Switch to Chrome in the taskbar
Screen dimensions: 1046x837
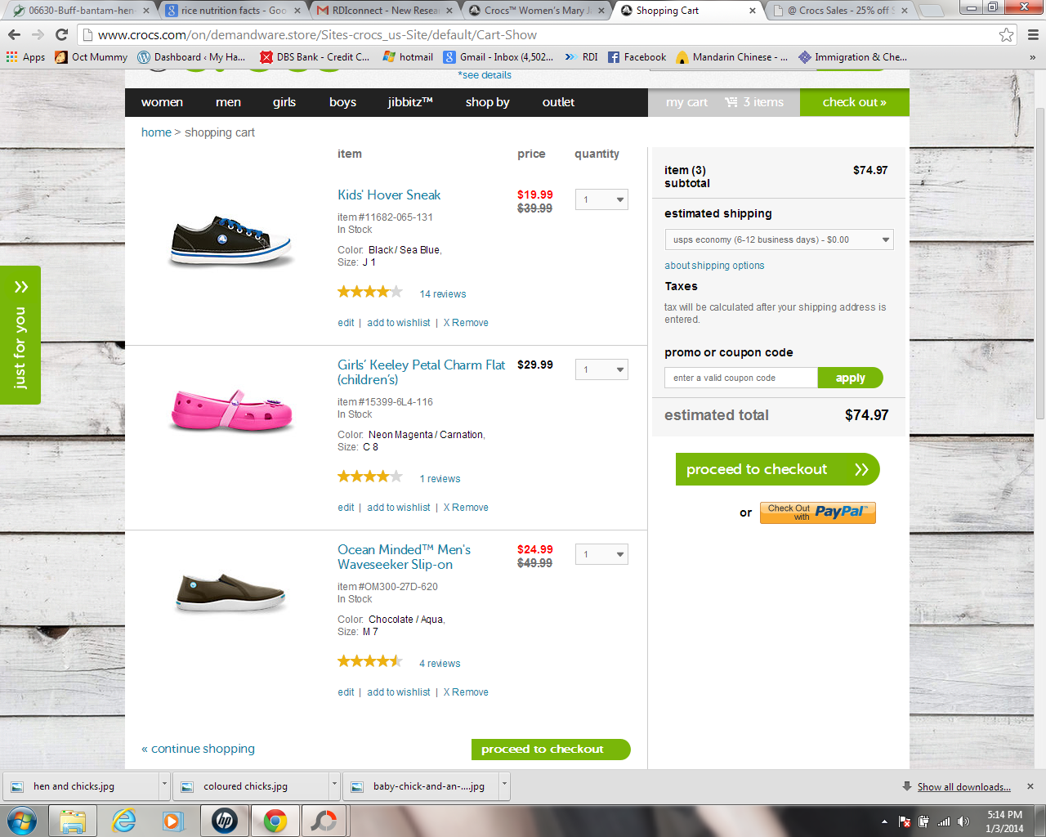tap(275, 821)
